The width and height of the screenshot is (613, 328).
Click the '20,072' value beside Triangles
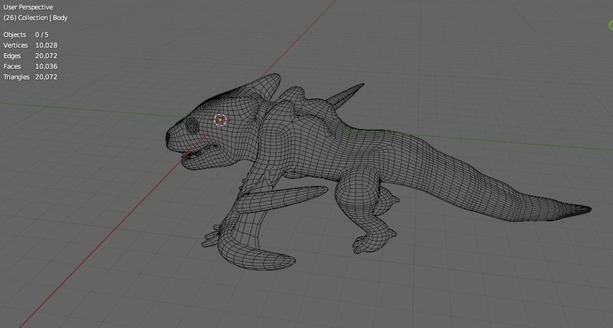tap(46, 77)
